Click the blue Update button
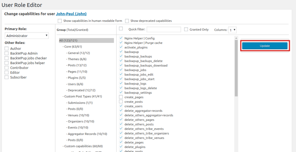 pos(264,46)
